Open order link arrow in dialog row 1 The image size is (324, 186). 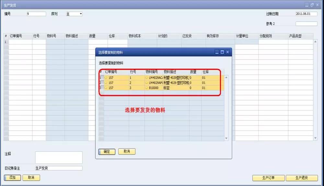pos(106,78)
